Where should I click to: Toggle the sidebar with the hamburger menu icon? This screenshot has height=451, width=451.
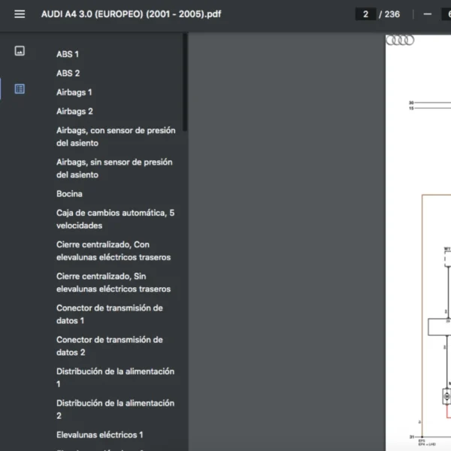click(x=20, y=14)
